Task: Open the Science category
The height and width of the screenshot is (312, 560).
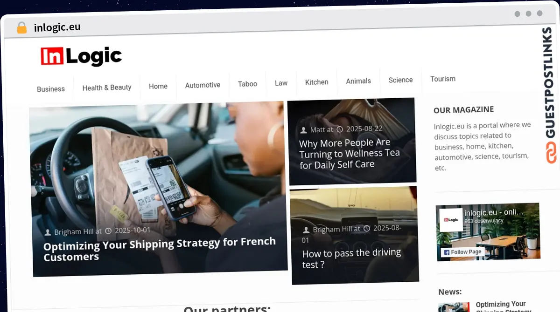Action: (400, 80)
